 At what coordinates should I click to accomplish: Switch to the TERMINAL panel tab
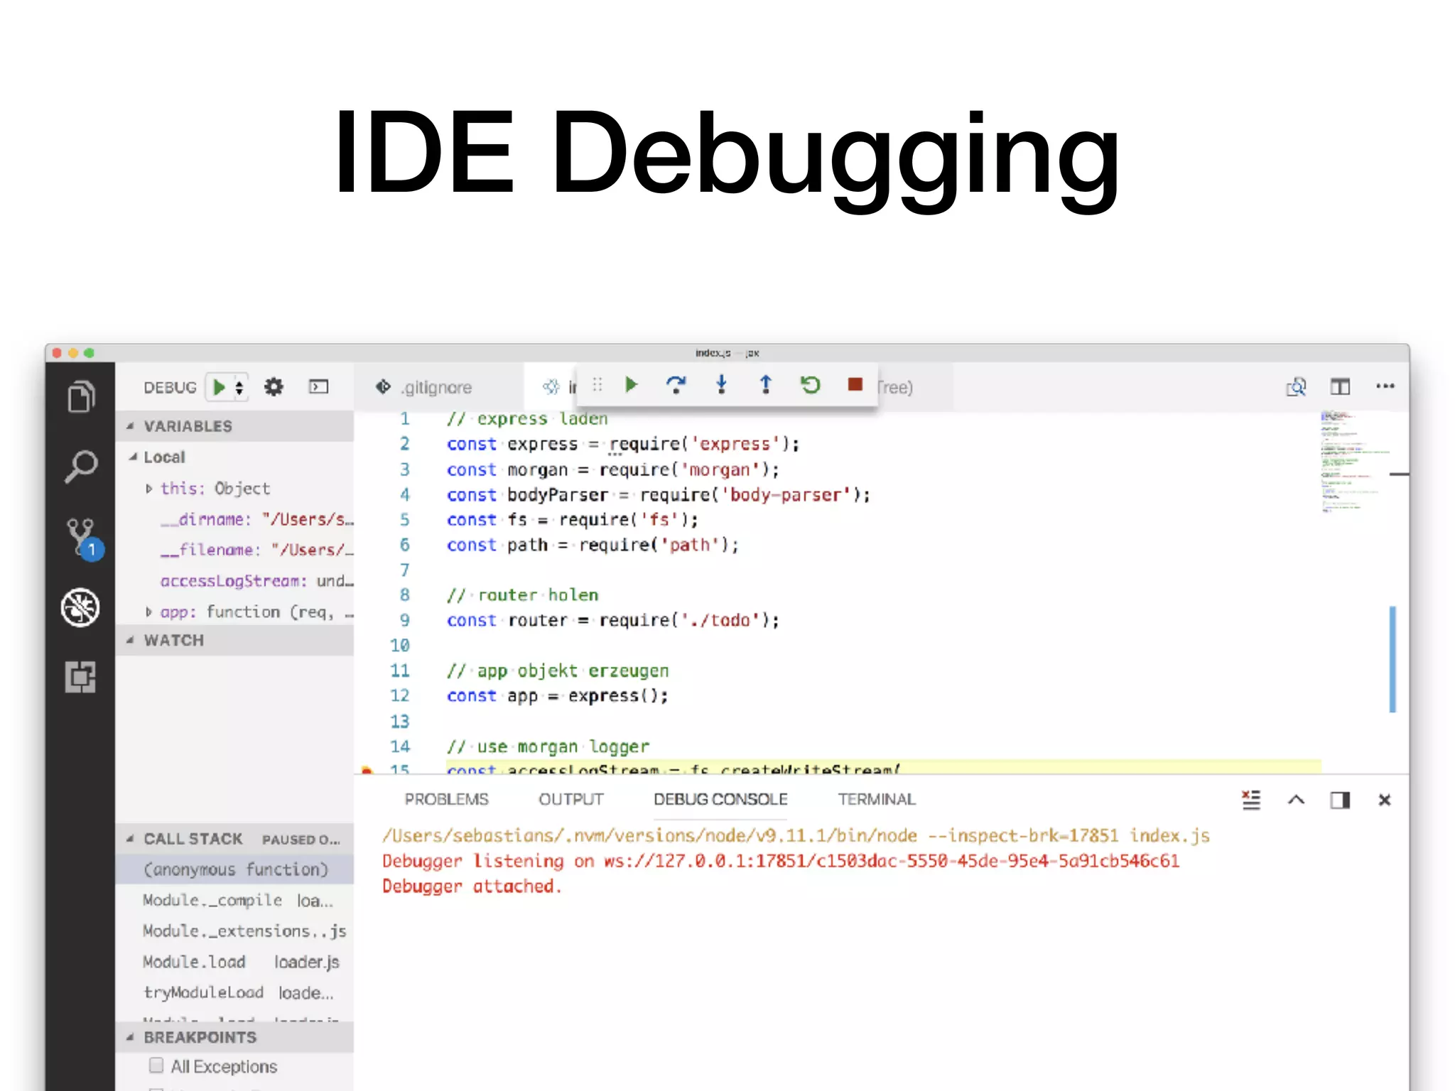(x=877, y=800)
